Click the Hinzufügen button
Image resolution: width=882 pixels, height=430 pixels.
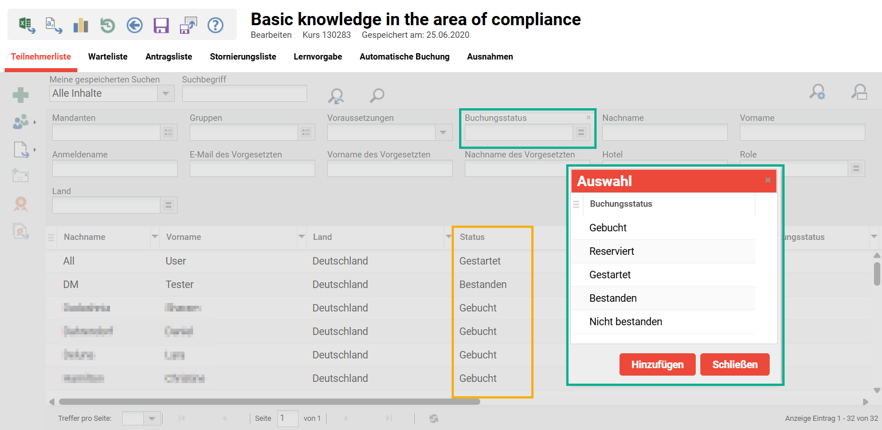click(657, 365)
